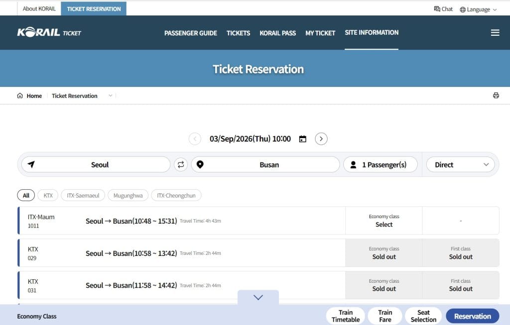Expand the Language dropdown chevron

tap(495, 10)
